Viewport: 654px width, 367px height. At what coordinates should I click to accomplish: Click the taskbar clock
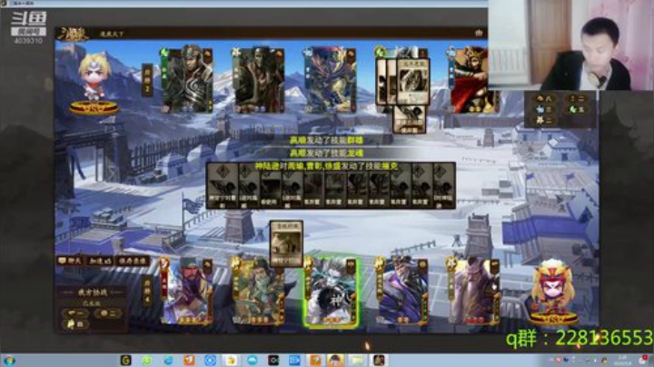tap(622, 361)
